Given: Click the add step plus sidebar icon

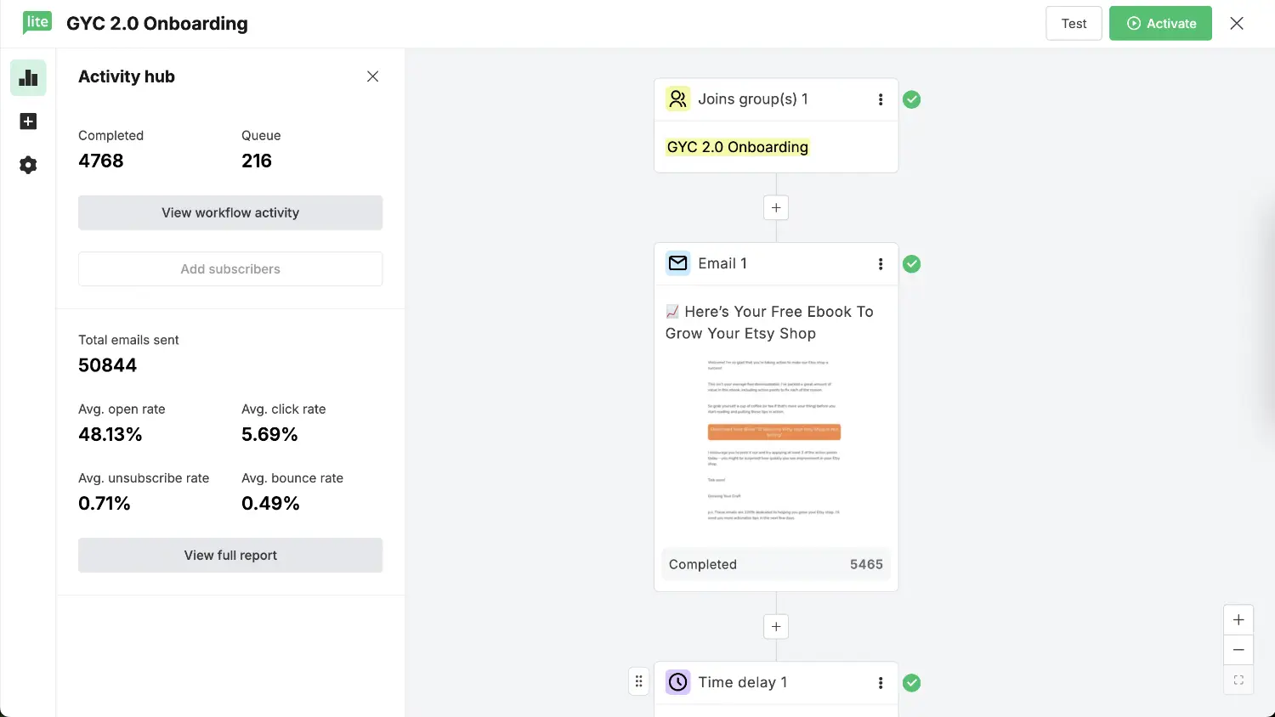Looking at the screenshot, I should pyautogui.click(x=28, y=121).
